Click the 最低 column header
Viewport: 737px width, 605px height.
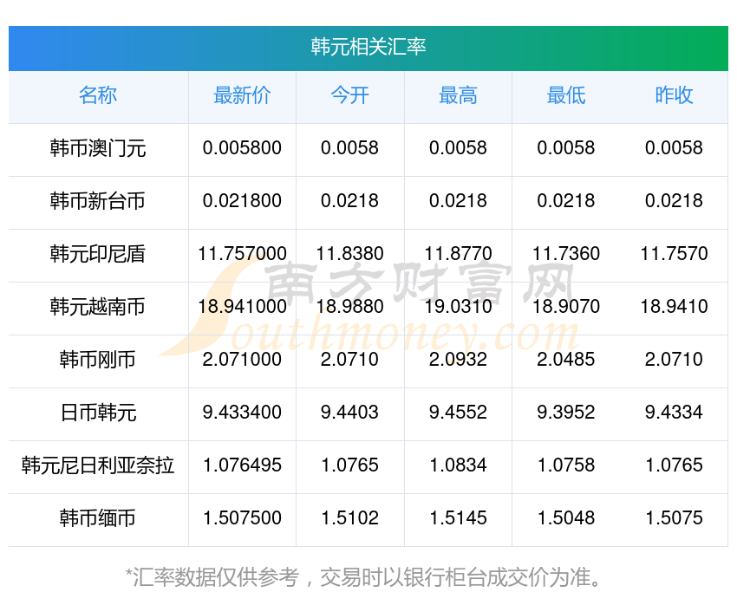pyautogui.click(x=566, y=95)
